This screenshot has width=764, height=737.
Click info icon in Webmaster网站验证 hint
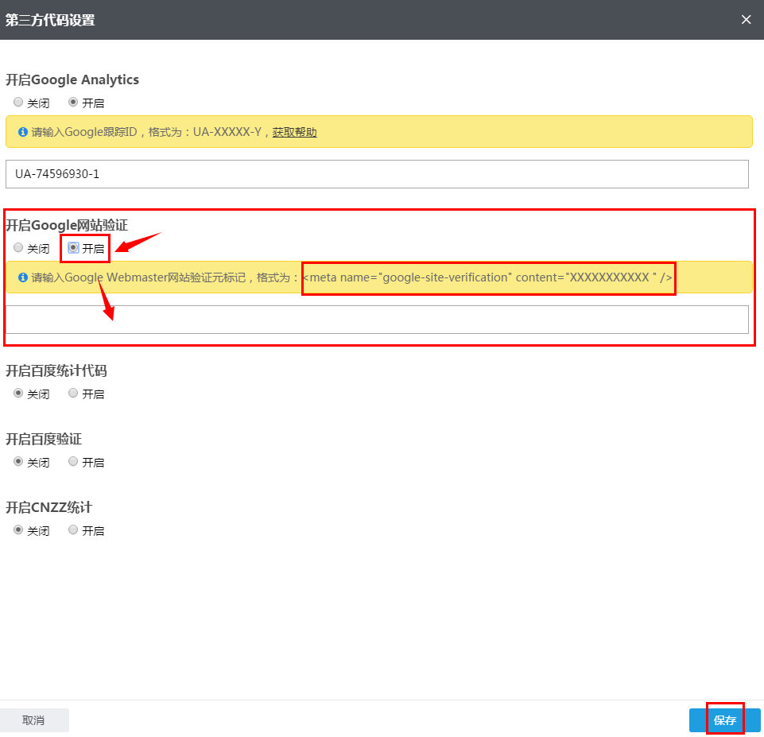(x=23, y=277)
